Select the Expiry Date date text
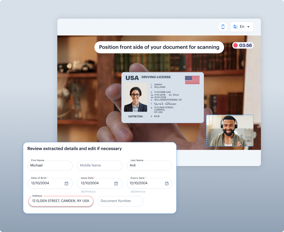This screenshot has height=232, width=284. 139,183
